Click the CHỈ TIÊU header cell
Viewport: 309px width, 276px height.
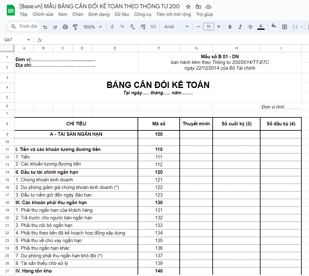click(x=76, y=124)
